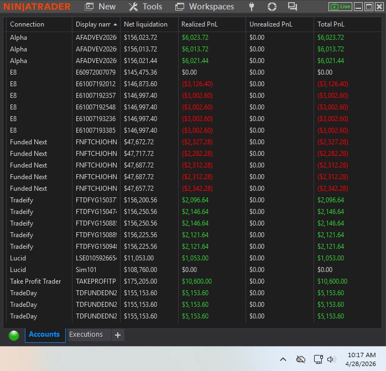Open the network status tray icon

pyautogui.click(x=319, y=359)
